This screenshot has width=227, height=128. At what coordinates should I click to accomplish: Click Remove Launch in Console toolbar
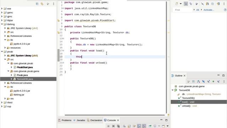(113, 126)
